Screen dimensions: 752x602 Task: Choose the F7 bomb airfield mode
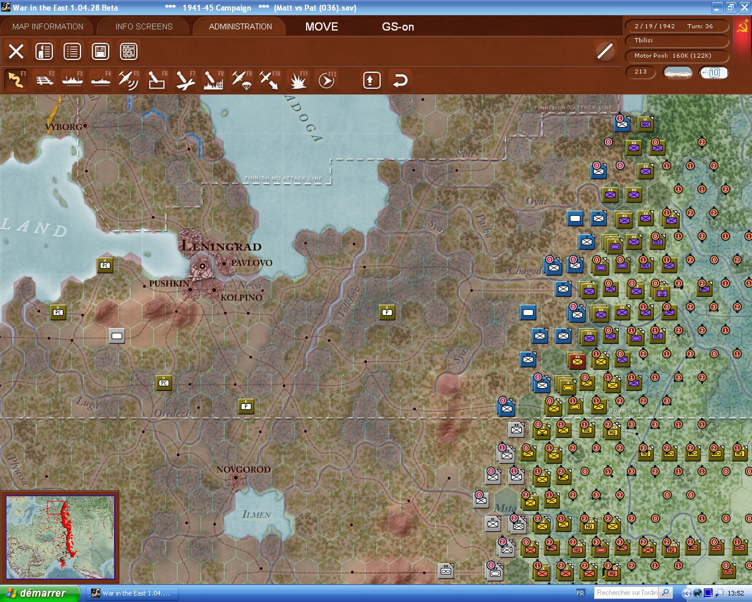(185, 80)
